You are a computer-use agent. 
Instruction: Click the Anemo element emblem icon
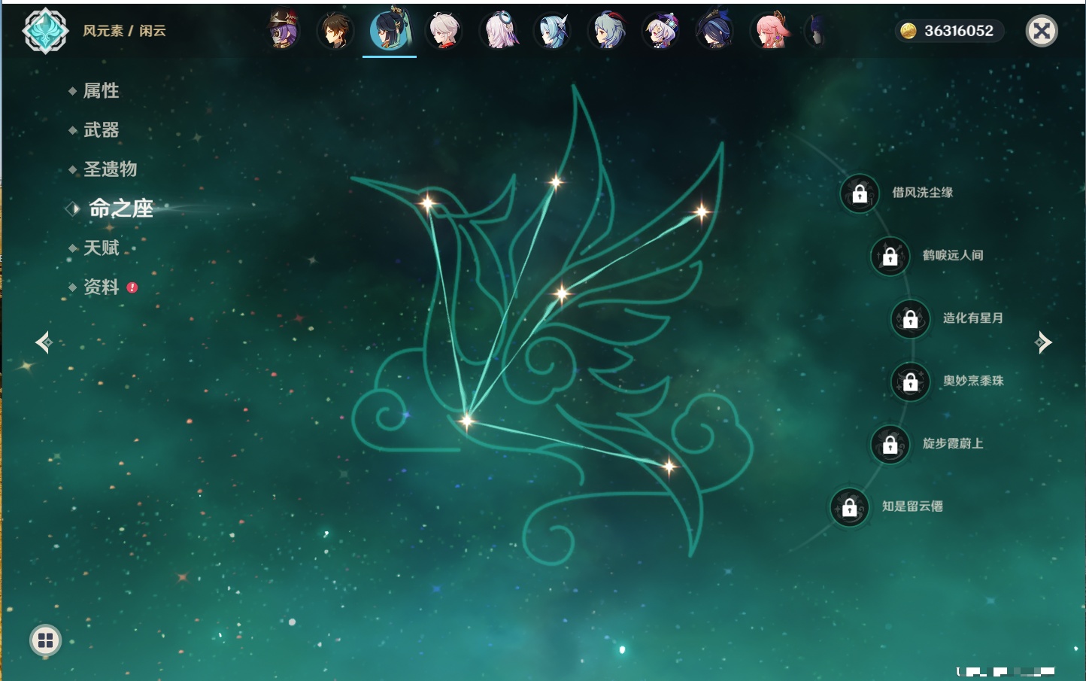[45, 31]
